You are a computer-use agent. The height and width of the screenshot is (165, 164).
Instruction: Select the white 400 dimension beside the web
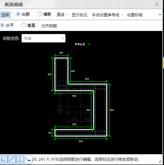pos(73,71)
